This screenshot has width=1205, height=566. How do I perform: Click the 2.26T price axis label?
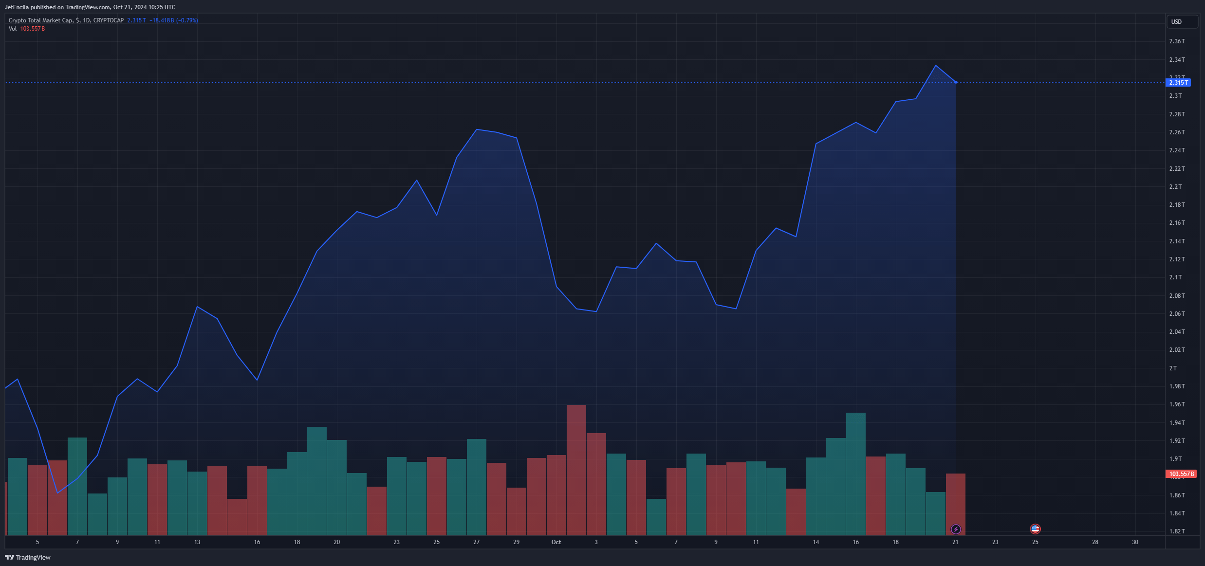pos(1177,132)
